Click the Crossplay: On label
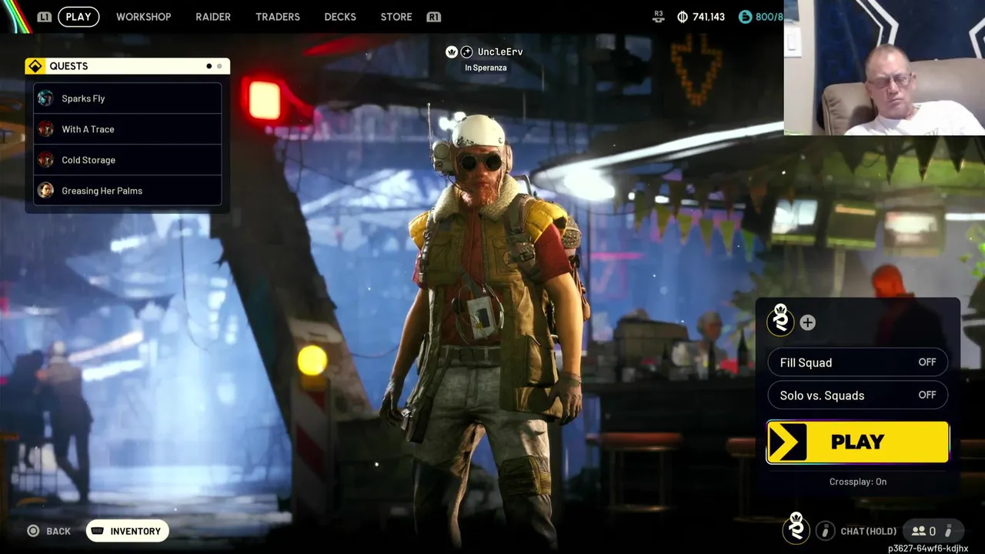The image size is (985, 554). pyautogui.click(x=858, y=482)
